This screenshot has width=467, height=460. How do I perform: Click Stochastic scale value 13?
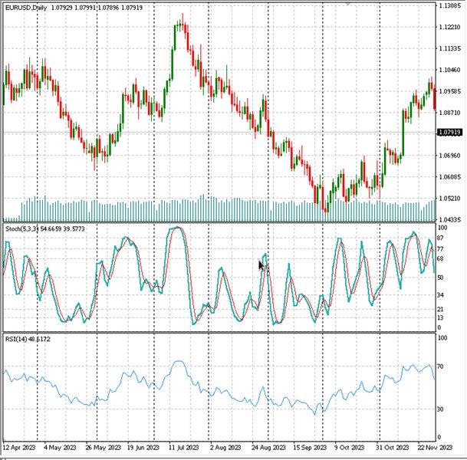click(440, 318)
